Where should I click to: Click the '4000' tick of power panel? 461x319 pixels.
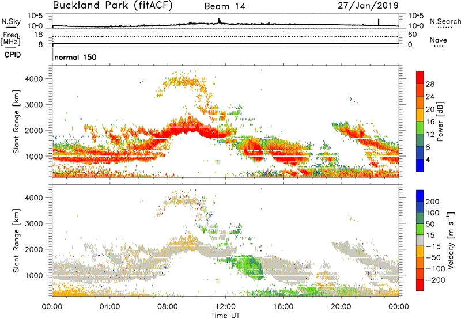point(34,79)
